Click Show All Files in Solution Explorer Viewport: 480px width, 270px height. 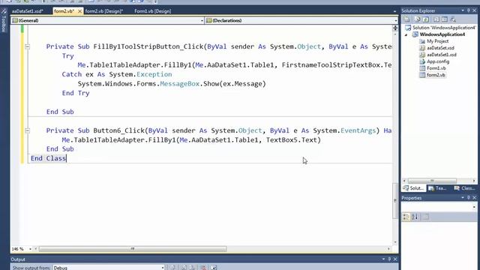coord(417,19)
